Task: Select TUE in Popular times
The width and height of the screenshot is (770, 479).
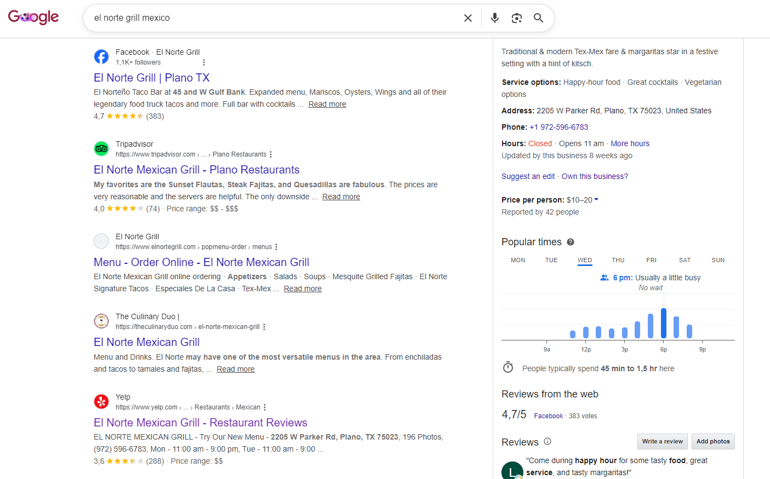Action: pos(551,260)
